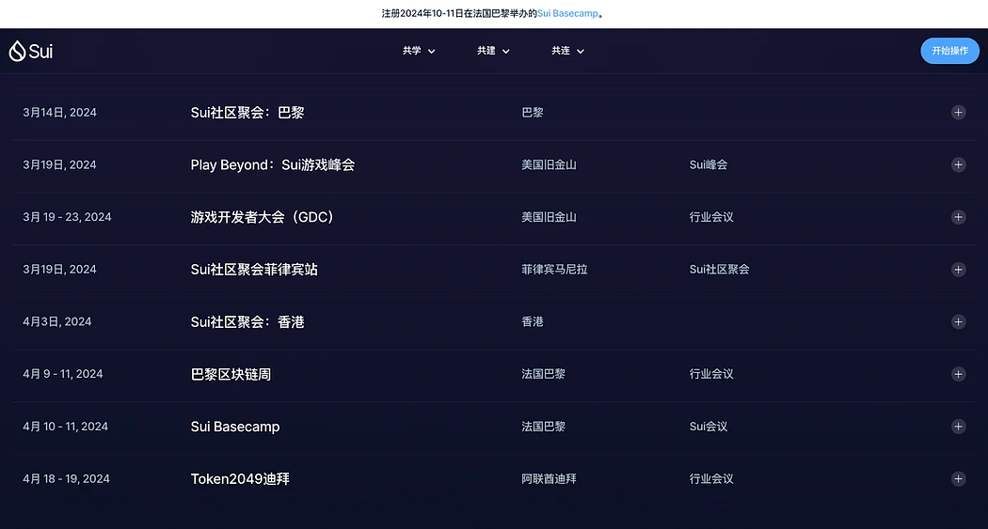The height and width of the screenshot is (529, 988).
Task: Expand the Play Beyond：Sui游戏峰会 plus icon
Action: [959, 164]
